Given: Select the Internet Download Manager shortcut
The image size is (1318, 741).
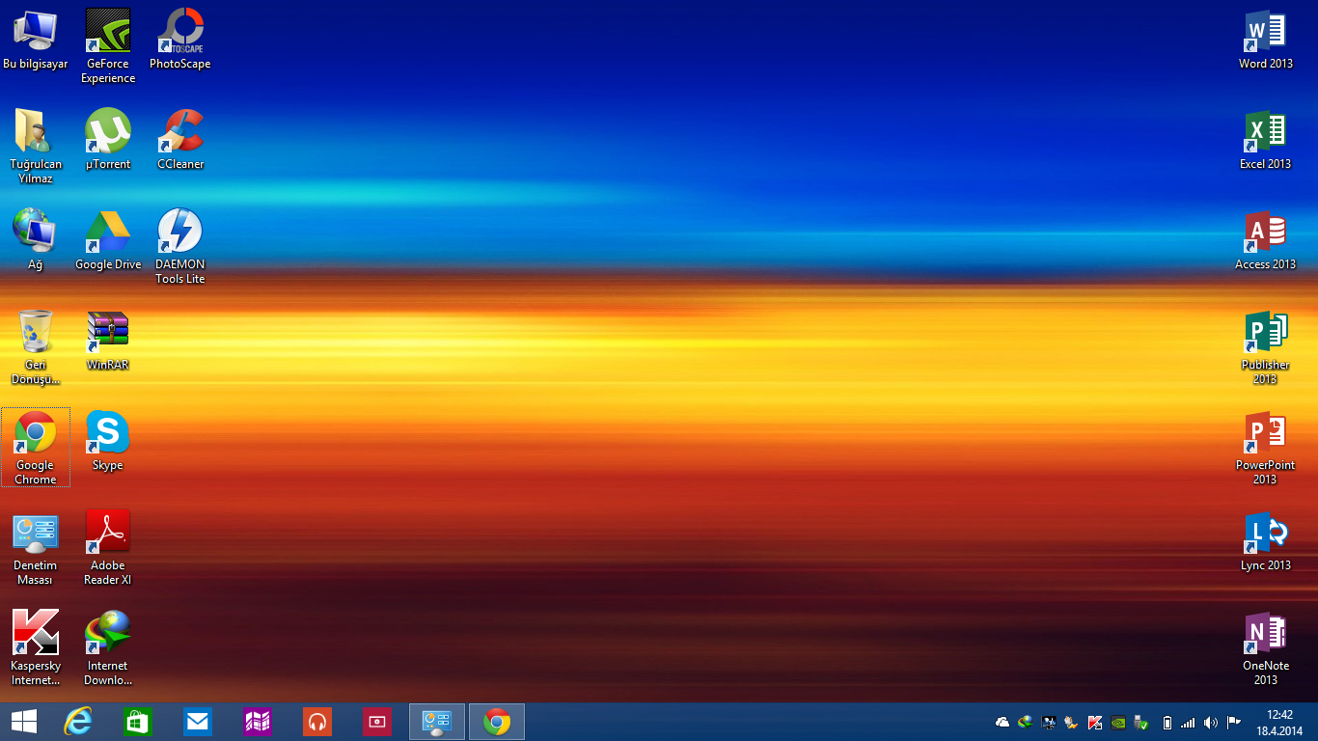Looking at the screenshot, I should click(107, 648).
